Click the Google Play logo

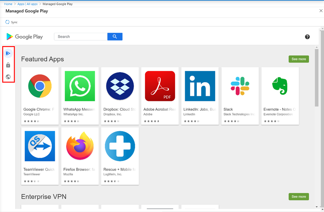tap(25, 37)
